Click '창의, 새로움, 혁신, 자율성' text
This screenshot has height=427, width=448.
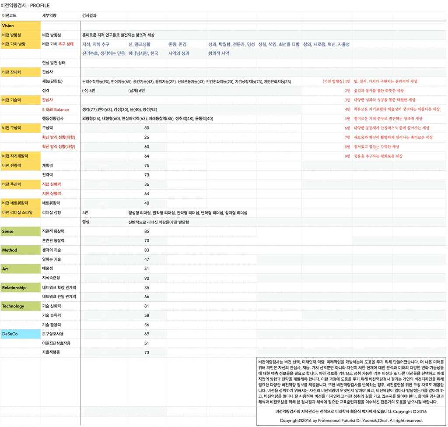click(x=326, y=44)
